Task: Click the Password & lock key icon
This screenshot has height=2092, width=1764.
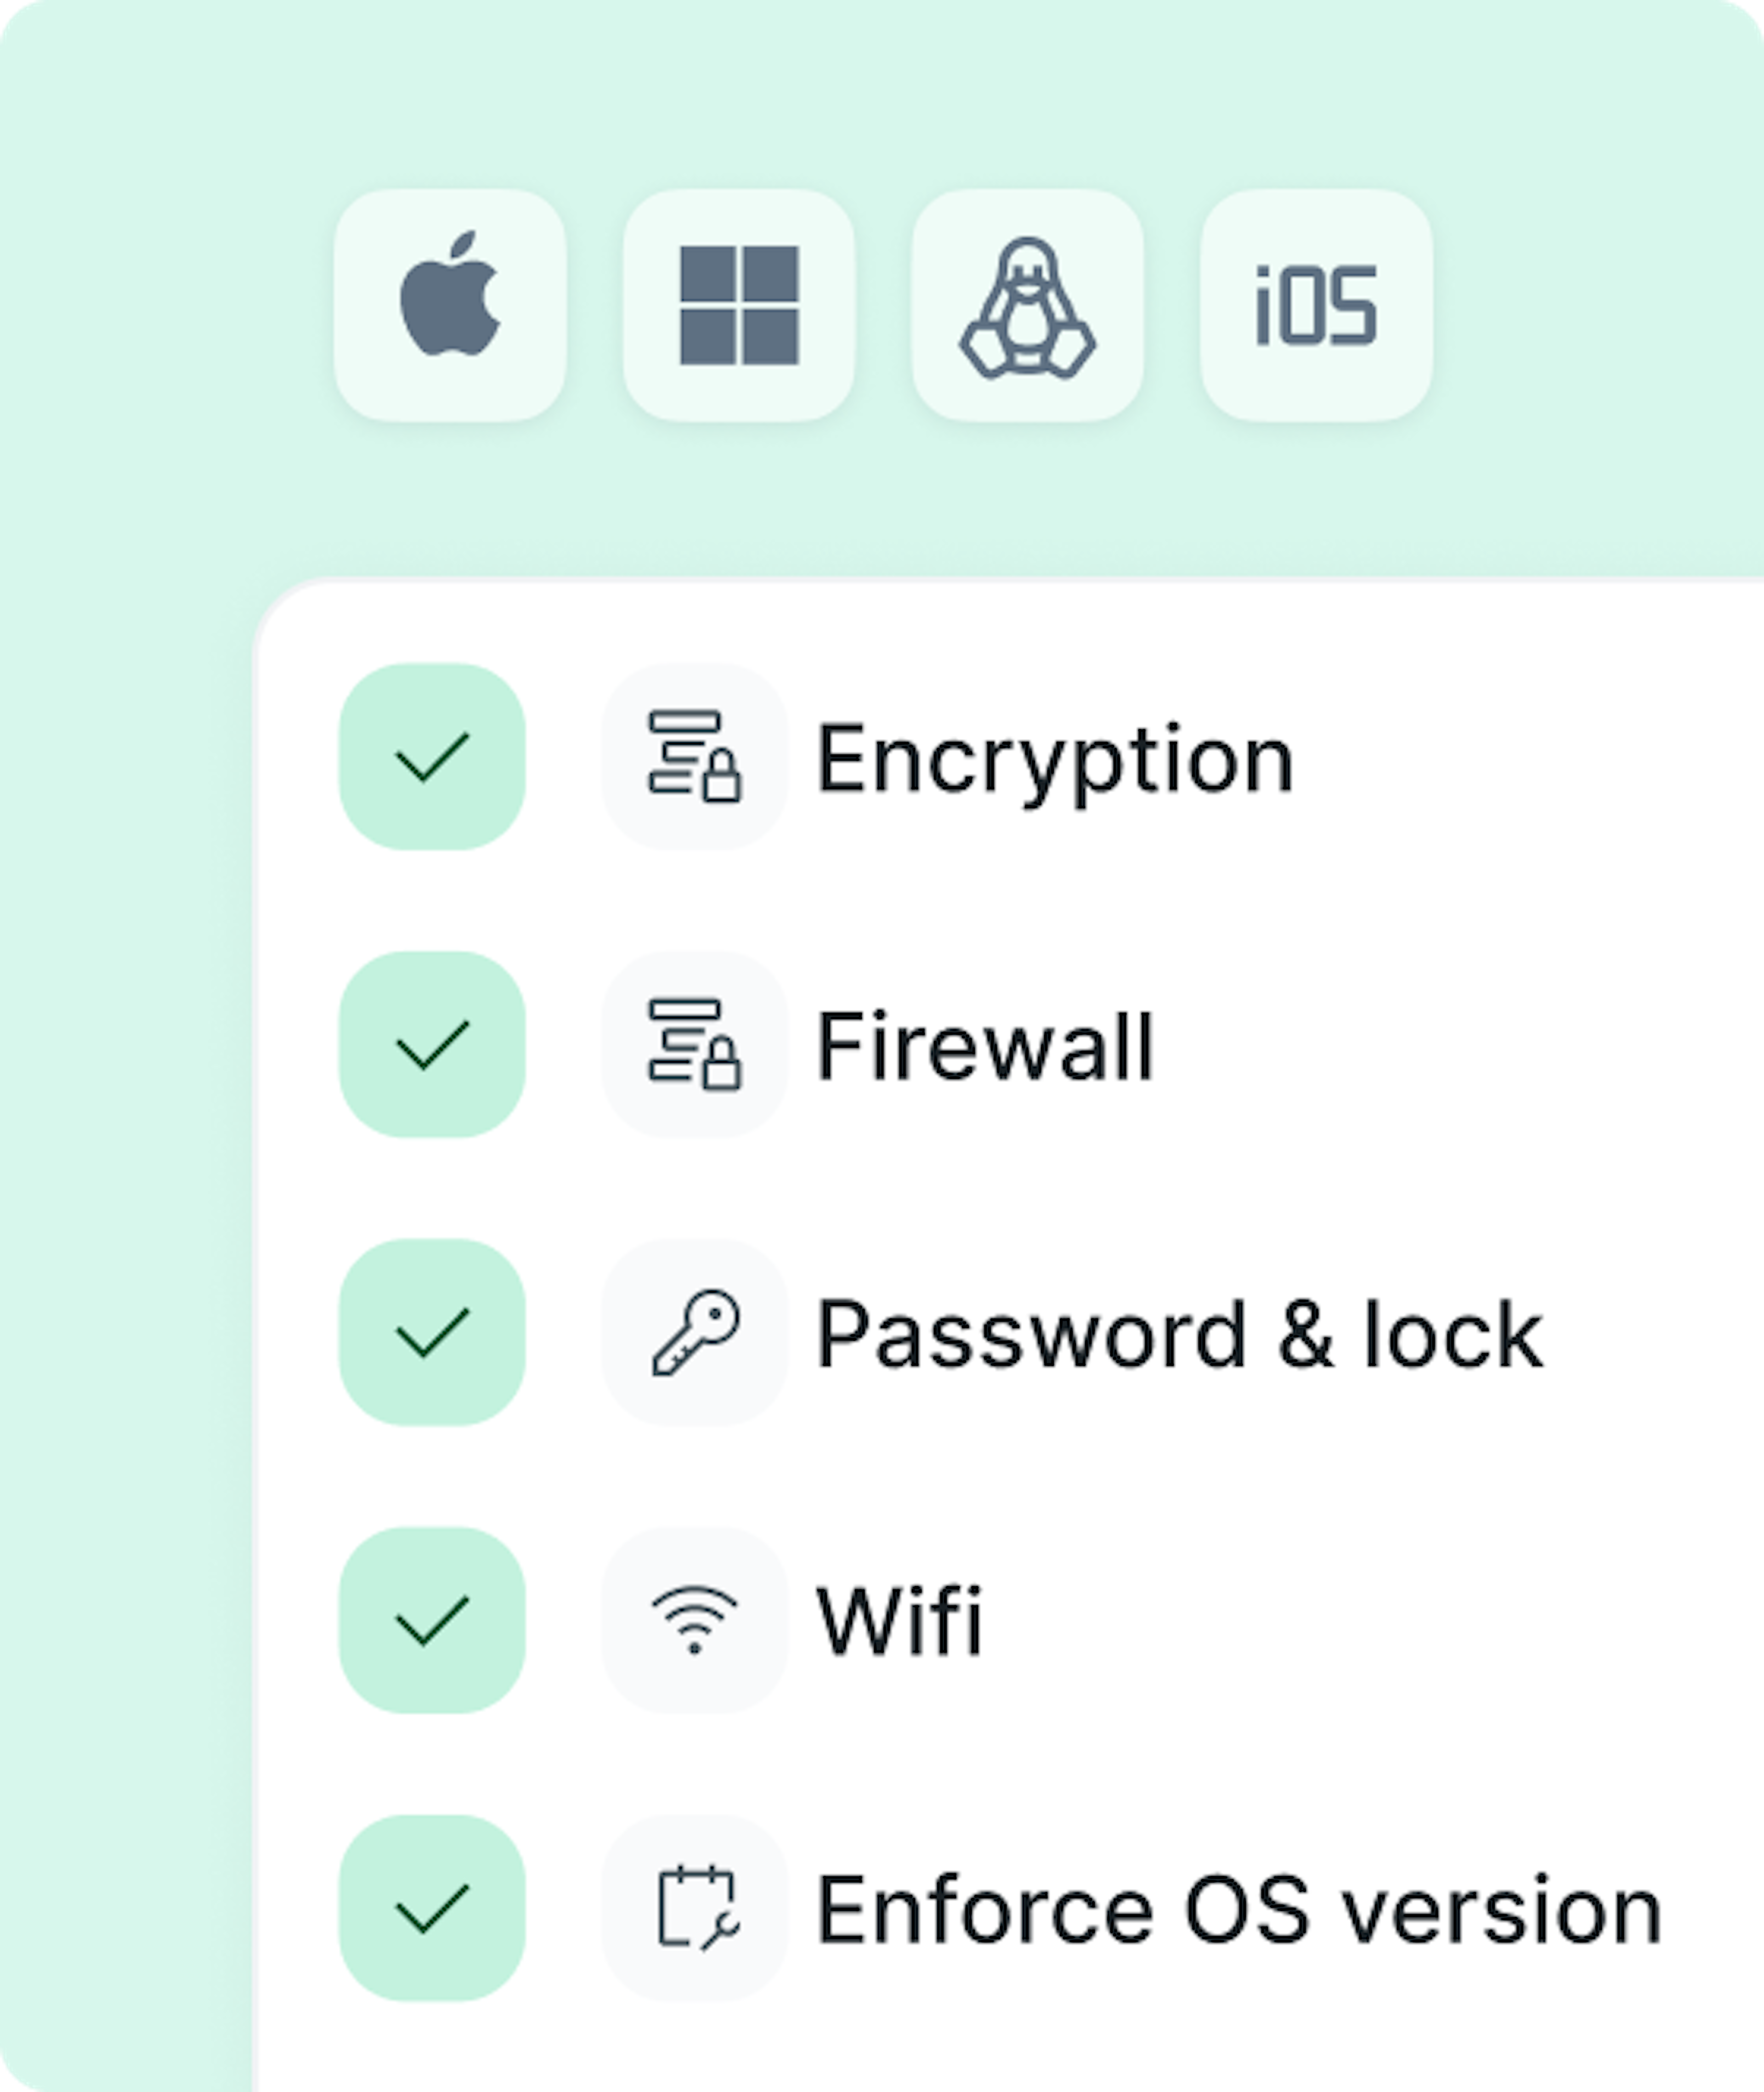Action: click(695, 1333)
